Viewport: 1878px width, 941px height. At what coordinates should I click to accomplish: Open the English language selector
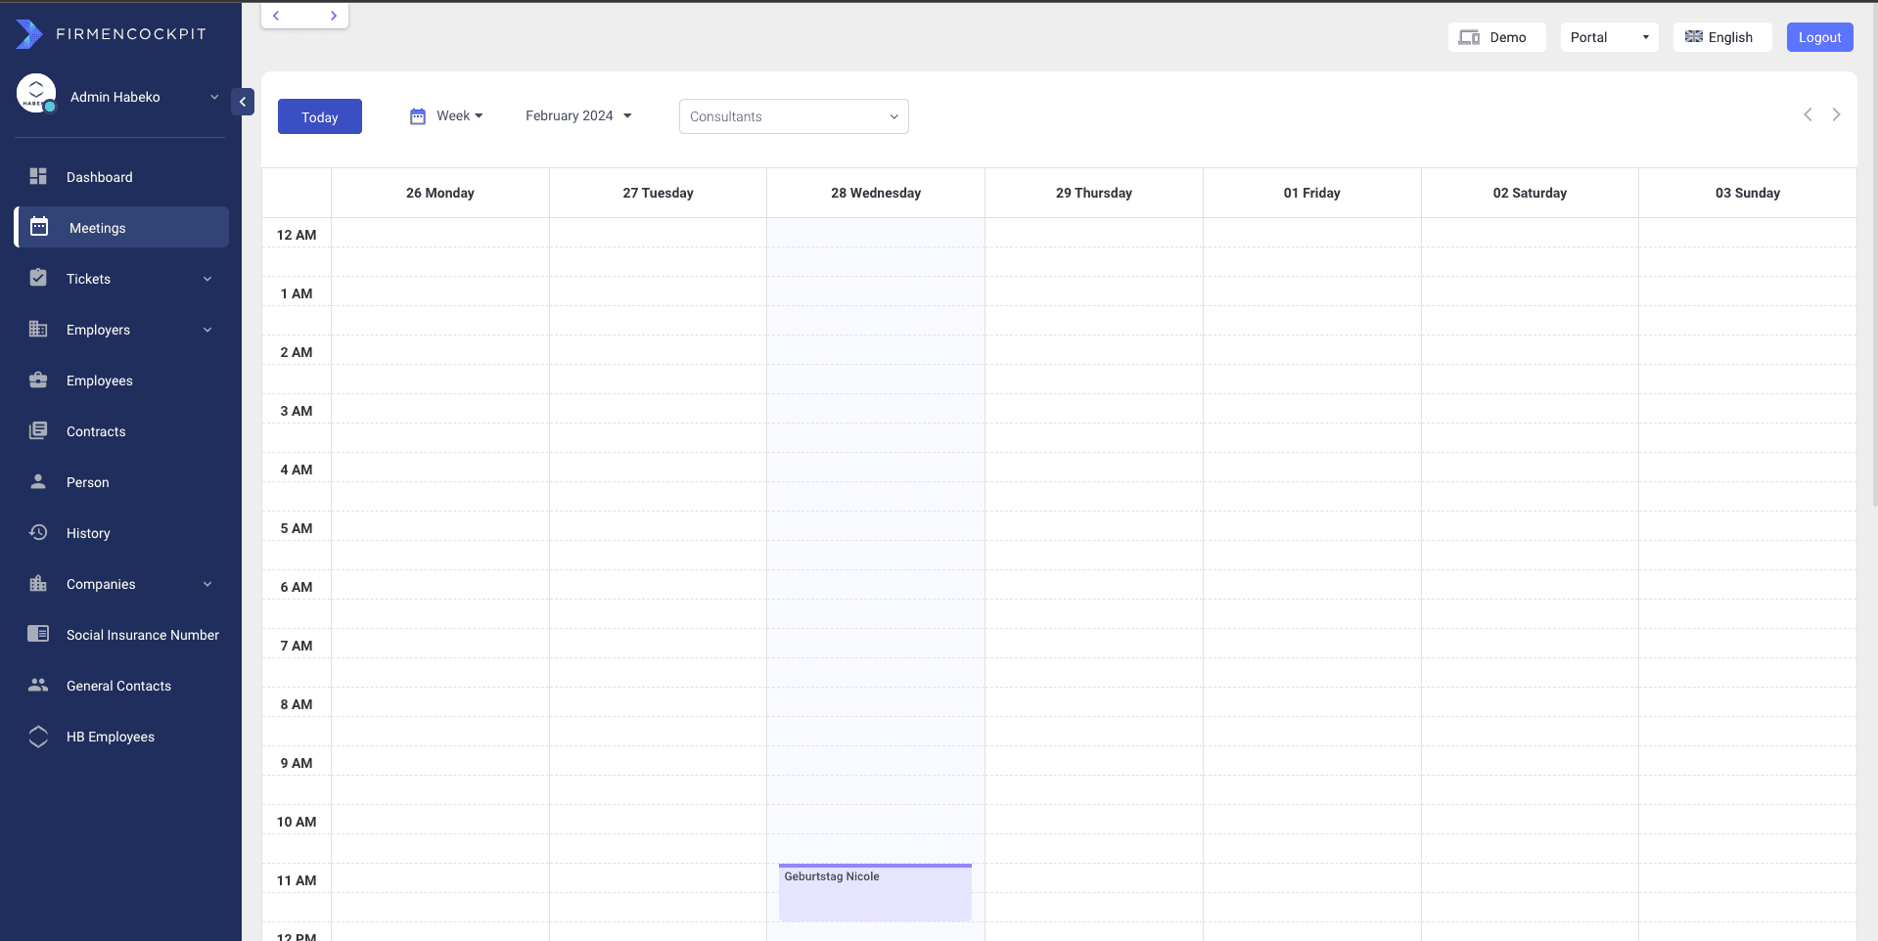[1722, 37]
